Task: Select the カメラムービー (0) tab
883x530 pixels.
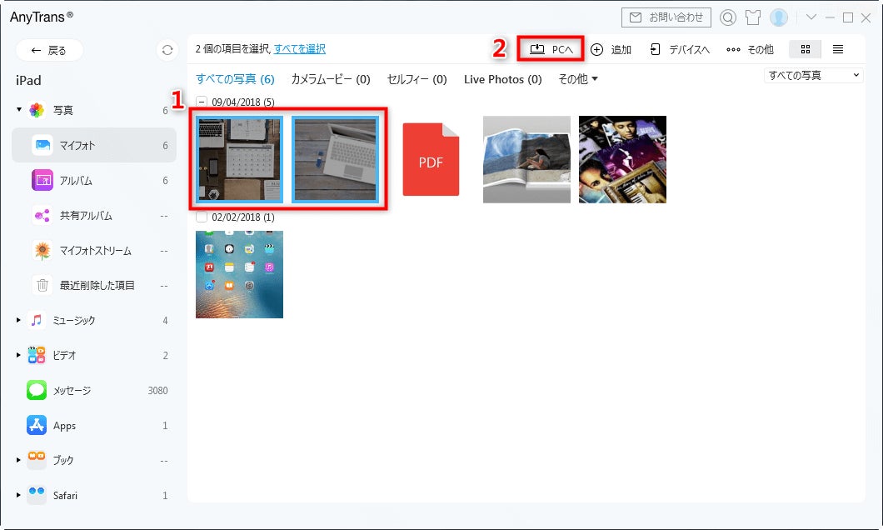Action: click(331, 79)
